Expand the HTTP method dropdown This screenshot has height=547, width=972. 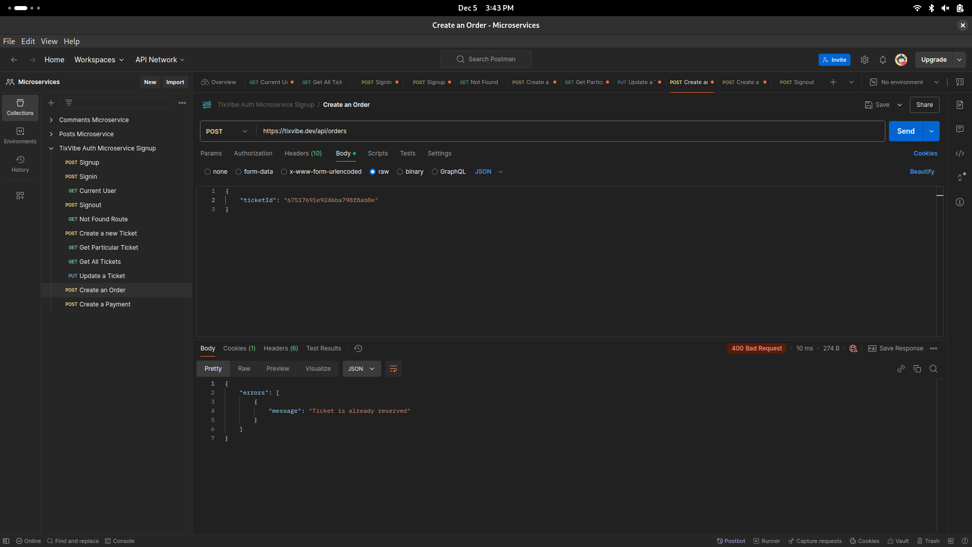227,131
